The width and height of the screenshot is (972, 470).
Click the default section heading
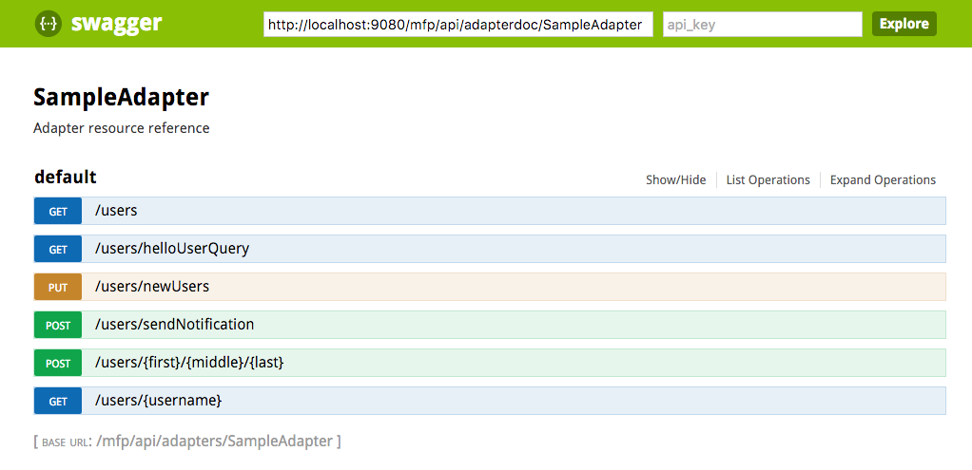[x=66, y=178]
